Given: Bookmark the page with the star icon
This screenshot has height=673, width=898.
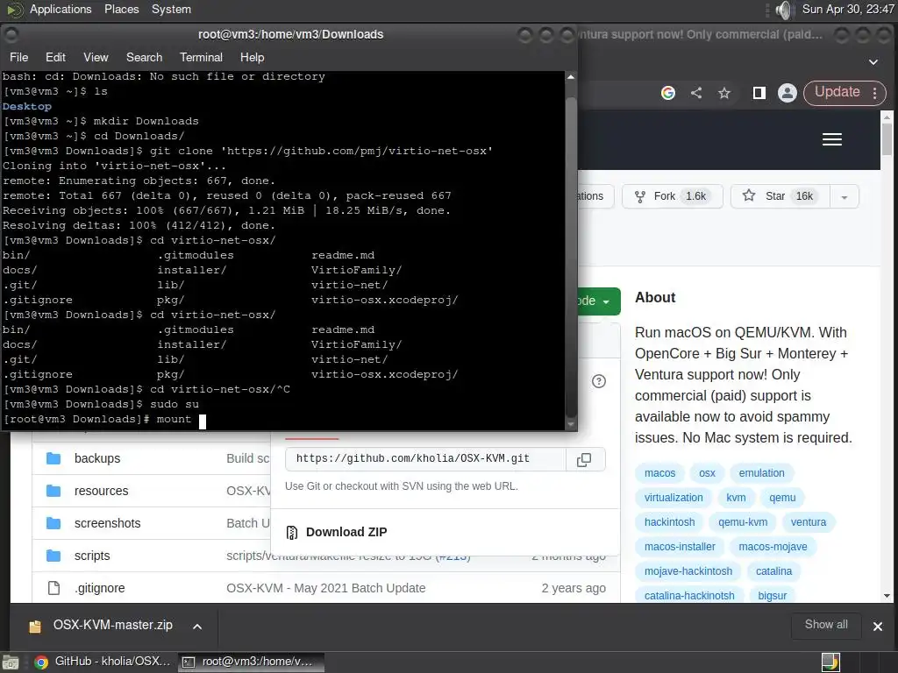Looking at the screenshot, I should [724, 93].
